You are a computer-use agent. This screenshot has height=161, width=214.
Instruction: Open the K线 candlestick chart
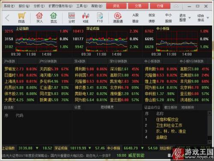point(86,18)
